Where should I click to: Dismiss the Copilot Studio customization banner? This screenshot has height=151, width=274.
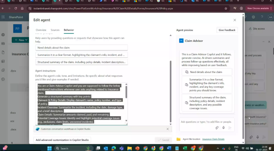point(168,129)
